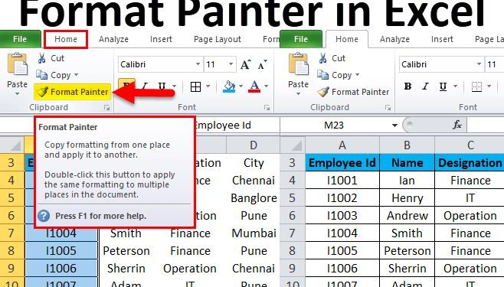
Task: Click Select All corner in right worksheet
Action: (292, 145)
